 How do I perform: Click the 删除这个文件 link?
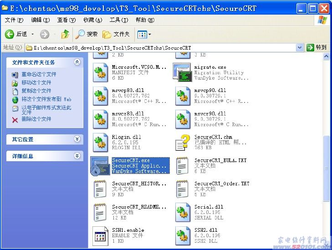36,119
